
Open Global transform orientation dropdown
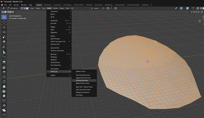95,8
